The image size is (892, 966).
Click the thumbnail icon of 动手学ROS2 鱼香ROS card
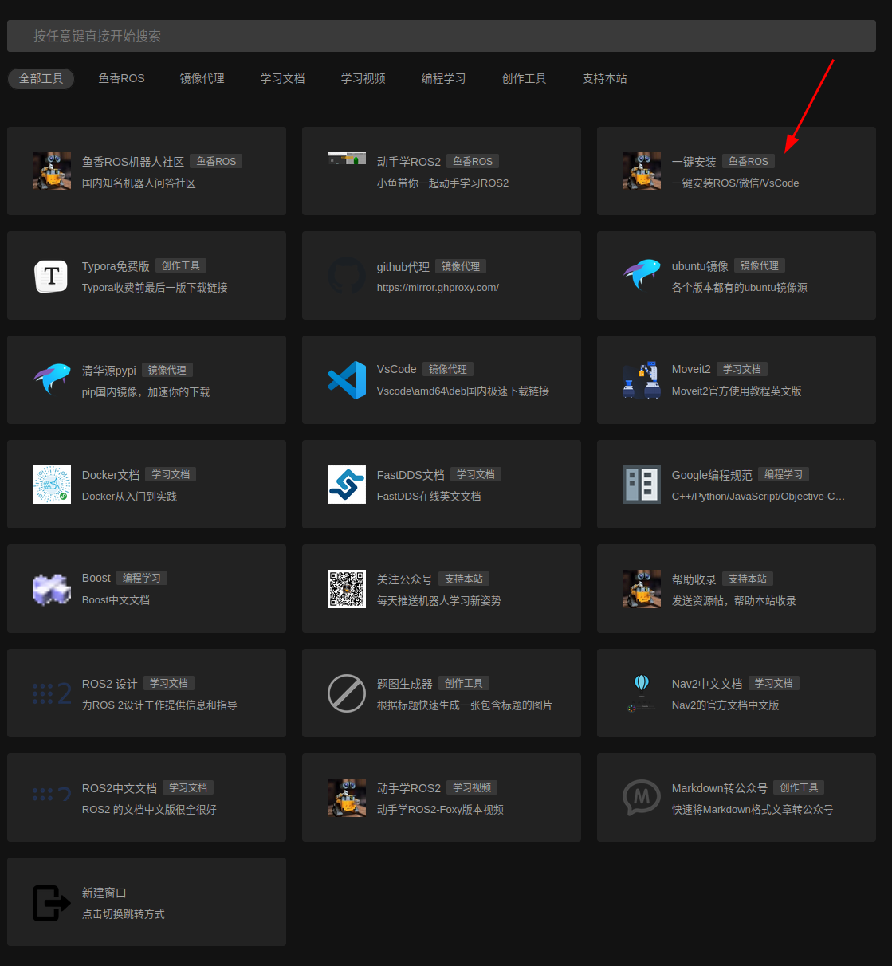[347, 158]
